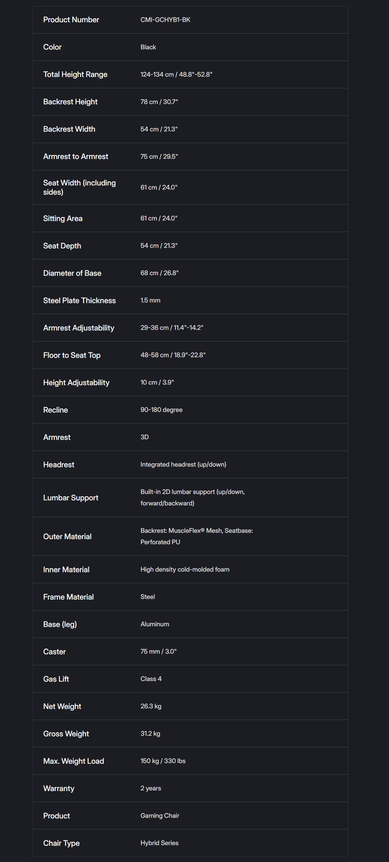The image size is (389, 862).
Task: Click the Gas Lift Class 4 value
Action: click(151, 678)
